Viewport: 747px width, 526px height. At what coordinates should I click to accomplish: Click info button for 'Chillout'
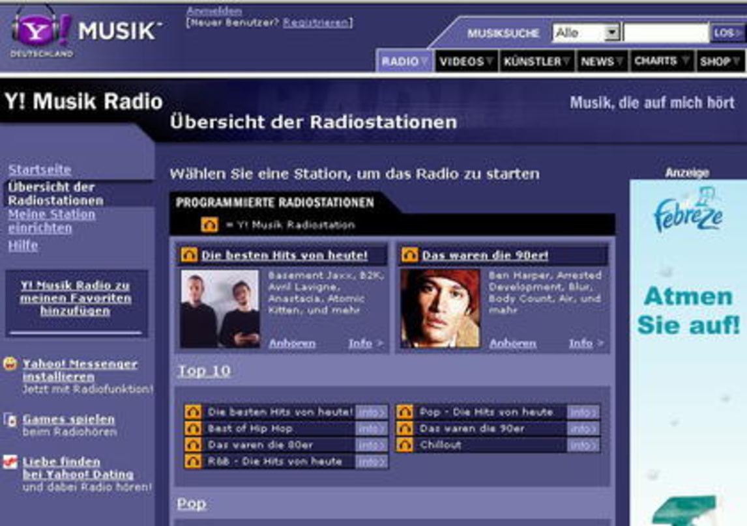click(583, 445)
